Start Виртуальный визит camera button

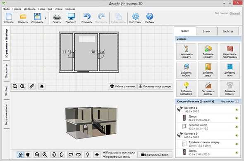[x=155, y=155]
